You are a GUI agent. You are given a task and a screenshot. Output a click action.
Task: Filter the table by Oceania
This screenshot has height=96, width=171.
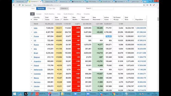click(87, 14)
